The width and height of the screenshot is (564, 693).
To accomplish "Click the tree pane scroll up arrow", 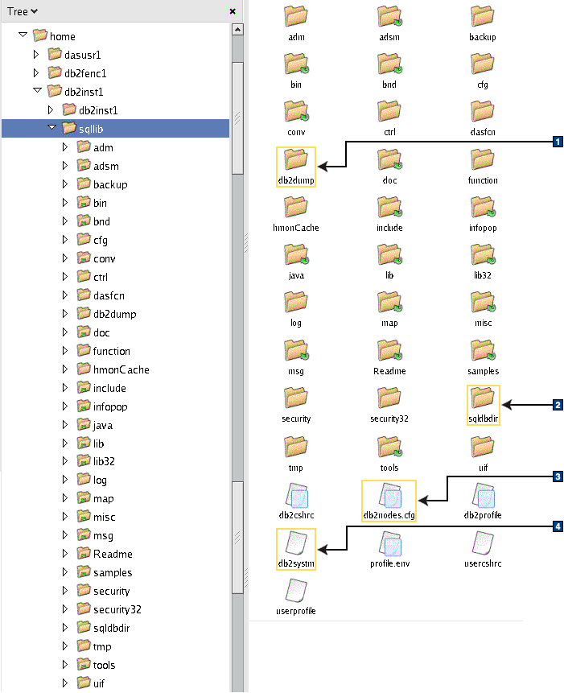I will [x=237, y=30].
